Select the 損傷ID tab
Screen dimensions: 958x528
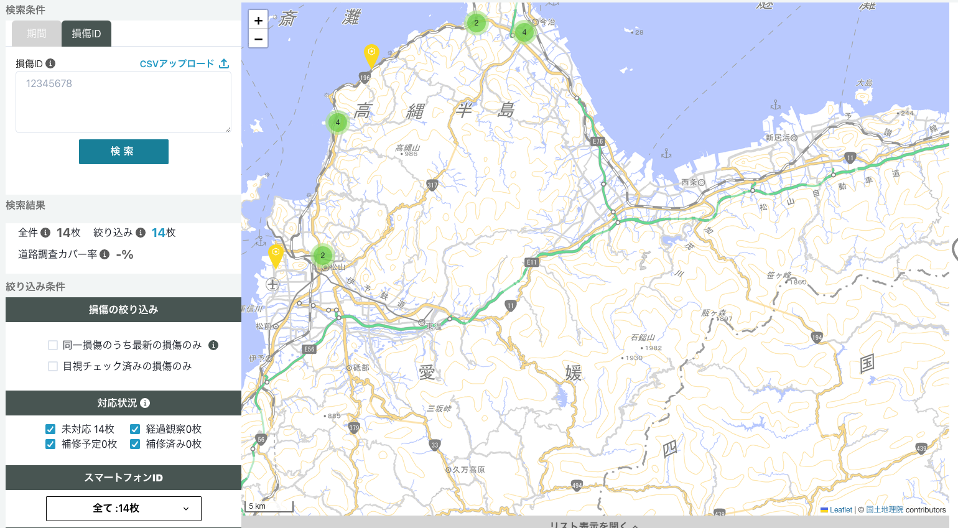(86, 34)
